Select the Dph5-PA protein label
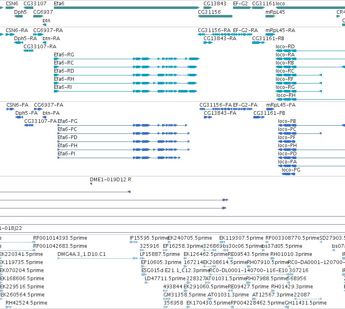The image size is (345, 309). 27,113
